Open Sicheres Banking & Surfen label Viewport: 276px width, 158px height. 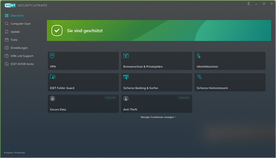tap(141, 88)
